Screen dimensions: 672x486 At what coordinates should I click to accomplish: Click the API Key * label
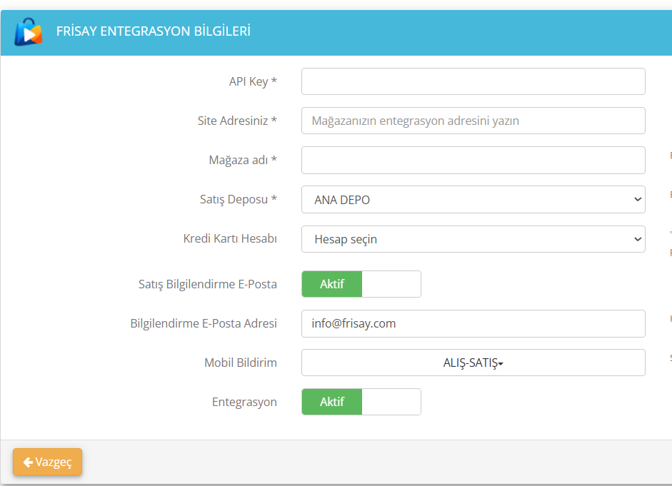coord(253,81)
